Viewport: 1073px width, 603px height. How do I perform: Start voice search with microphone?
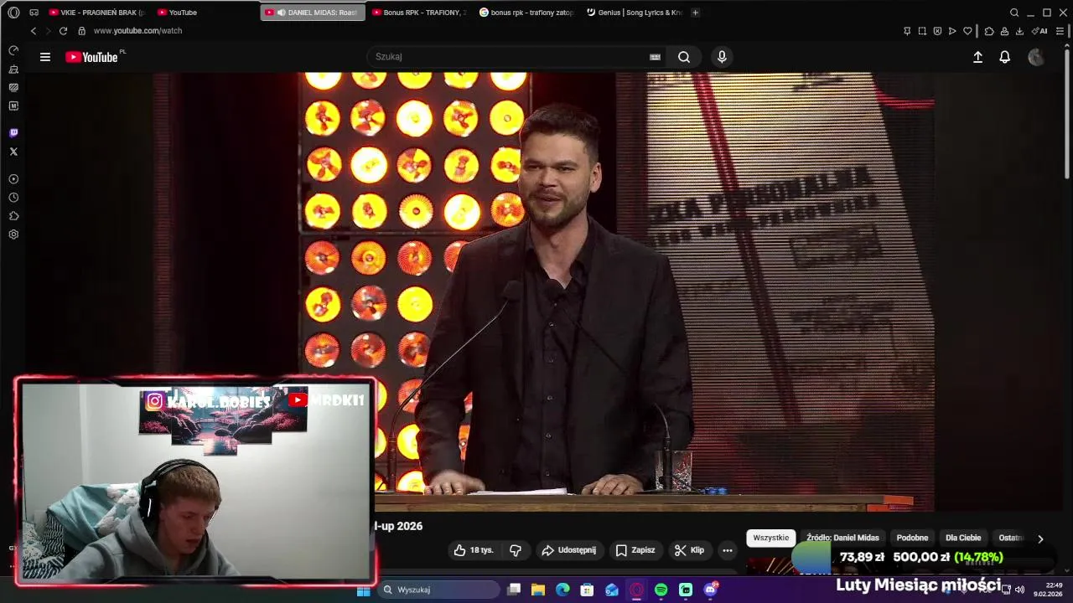pos(722,57)
